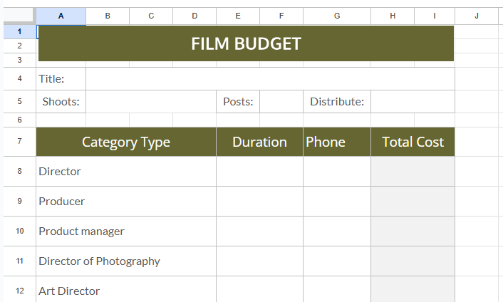
Task: Click the Duration cell for Art Director
Action: (x=259, y=291)
